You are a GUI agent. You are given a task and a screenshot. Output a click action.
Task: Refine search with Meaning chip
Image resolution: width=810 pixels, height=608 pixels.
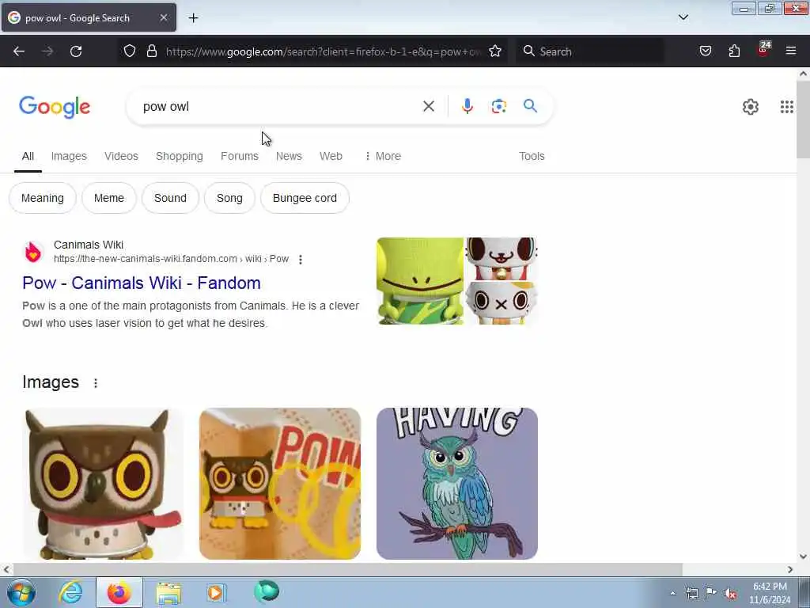point(43,198)
